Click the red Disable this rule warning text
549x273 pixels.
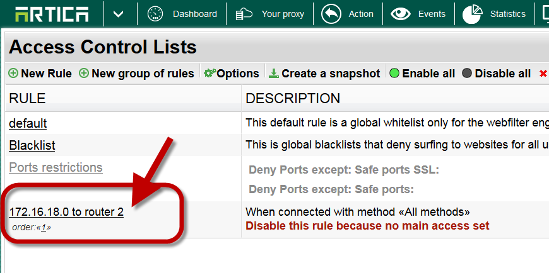pos(367,226)
